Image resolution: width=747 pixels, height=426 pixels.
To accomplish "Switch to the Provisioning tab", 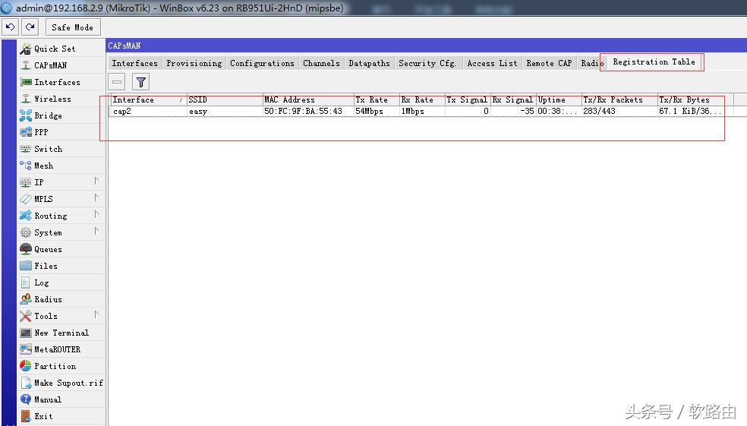I will pos(194,63).
